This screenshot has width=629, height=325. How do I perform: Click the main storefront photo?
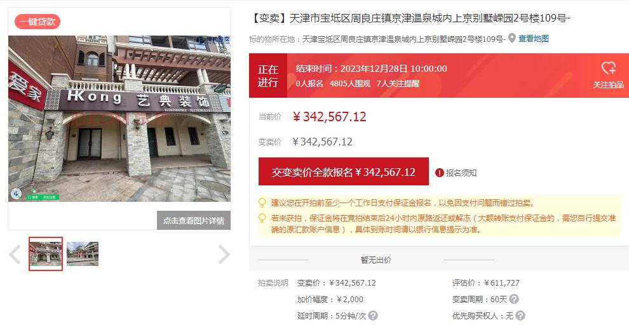click(x=119, y=119)
